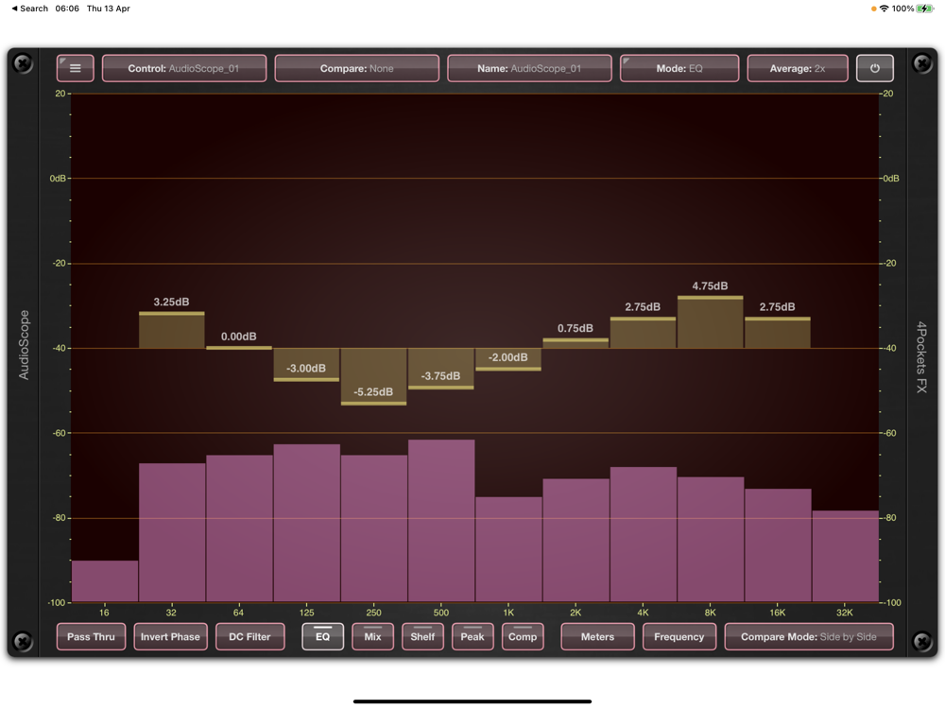Tap the 32K spectrum bar
The image size is (945, 709).
pos(845,556)
